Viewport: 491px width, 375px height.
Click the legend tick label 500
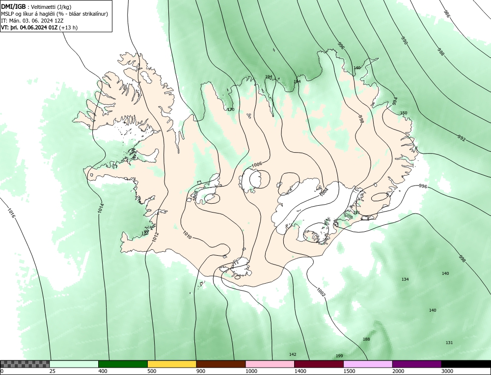pyautogui.click(x=152, y=371)
